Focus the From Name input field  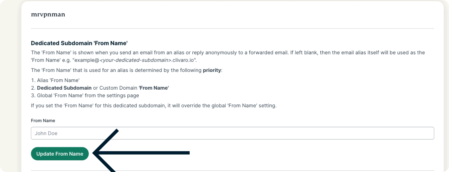tap(232, 133)
